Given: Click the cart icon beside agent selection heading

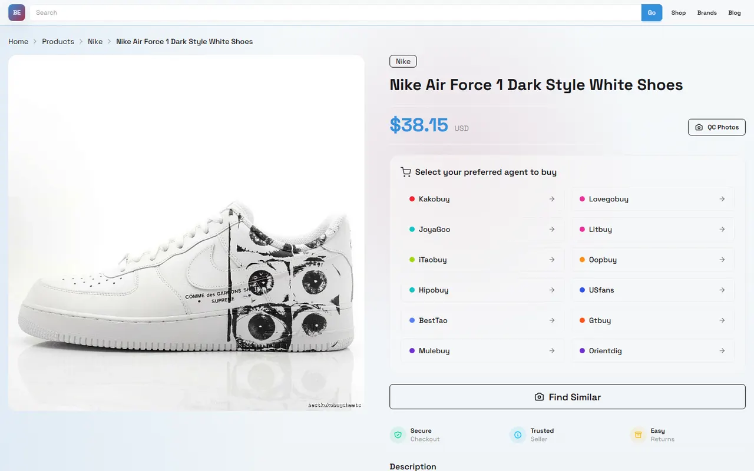Looking at the screenshot, I should pyautogui.click(x=406, y=172).
